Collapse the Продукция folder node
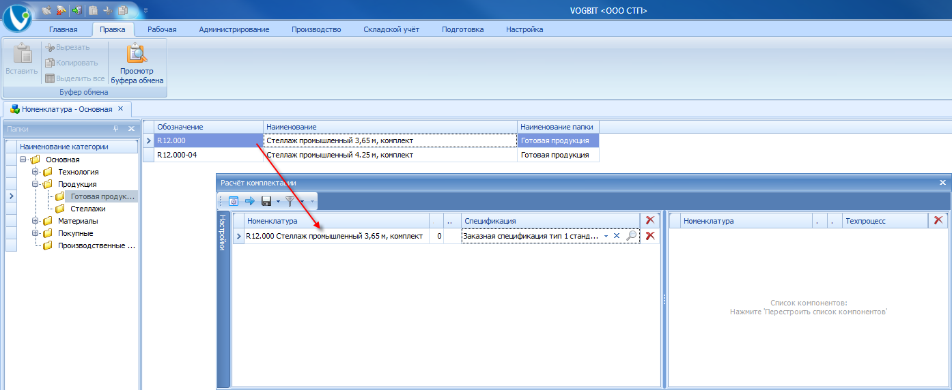 tap(35, 184)
